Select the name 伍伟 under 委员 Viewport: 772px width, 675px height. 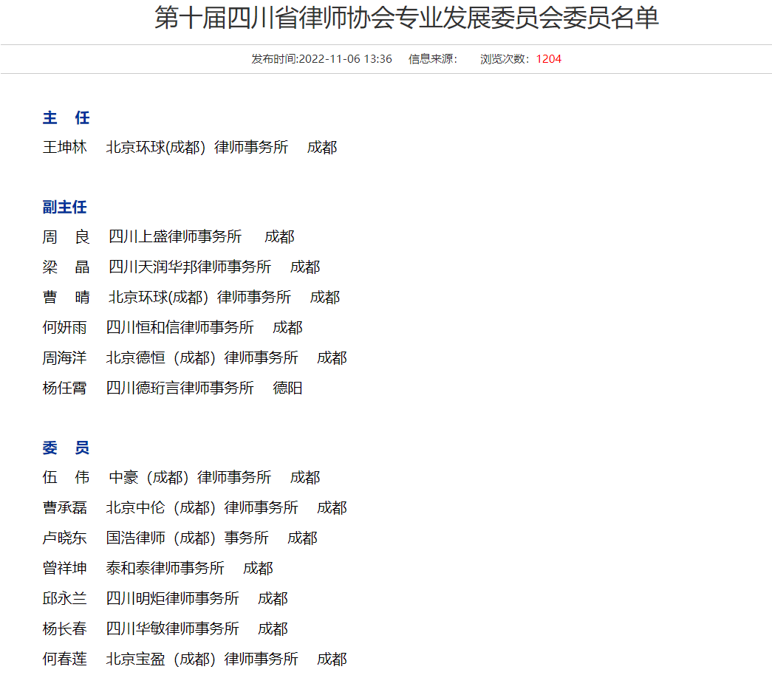[66, 477]
